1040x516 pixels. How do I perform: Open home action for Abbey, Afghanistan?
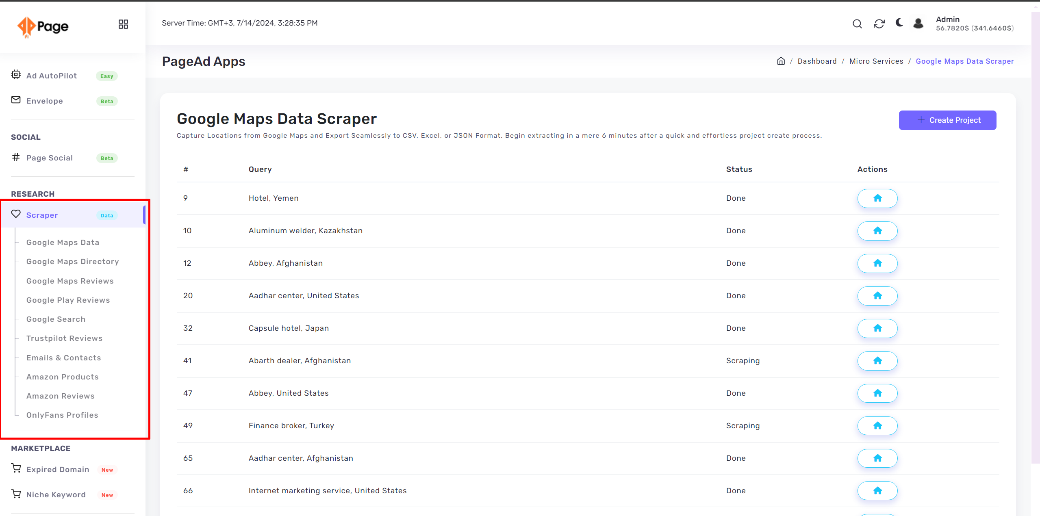click(877, 263)
